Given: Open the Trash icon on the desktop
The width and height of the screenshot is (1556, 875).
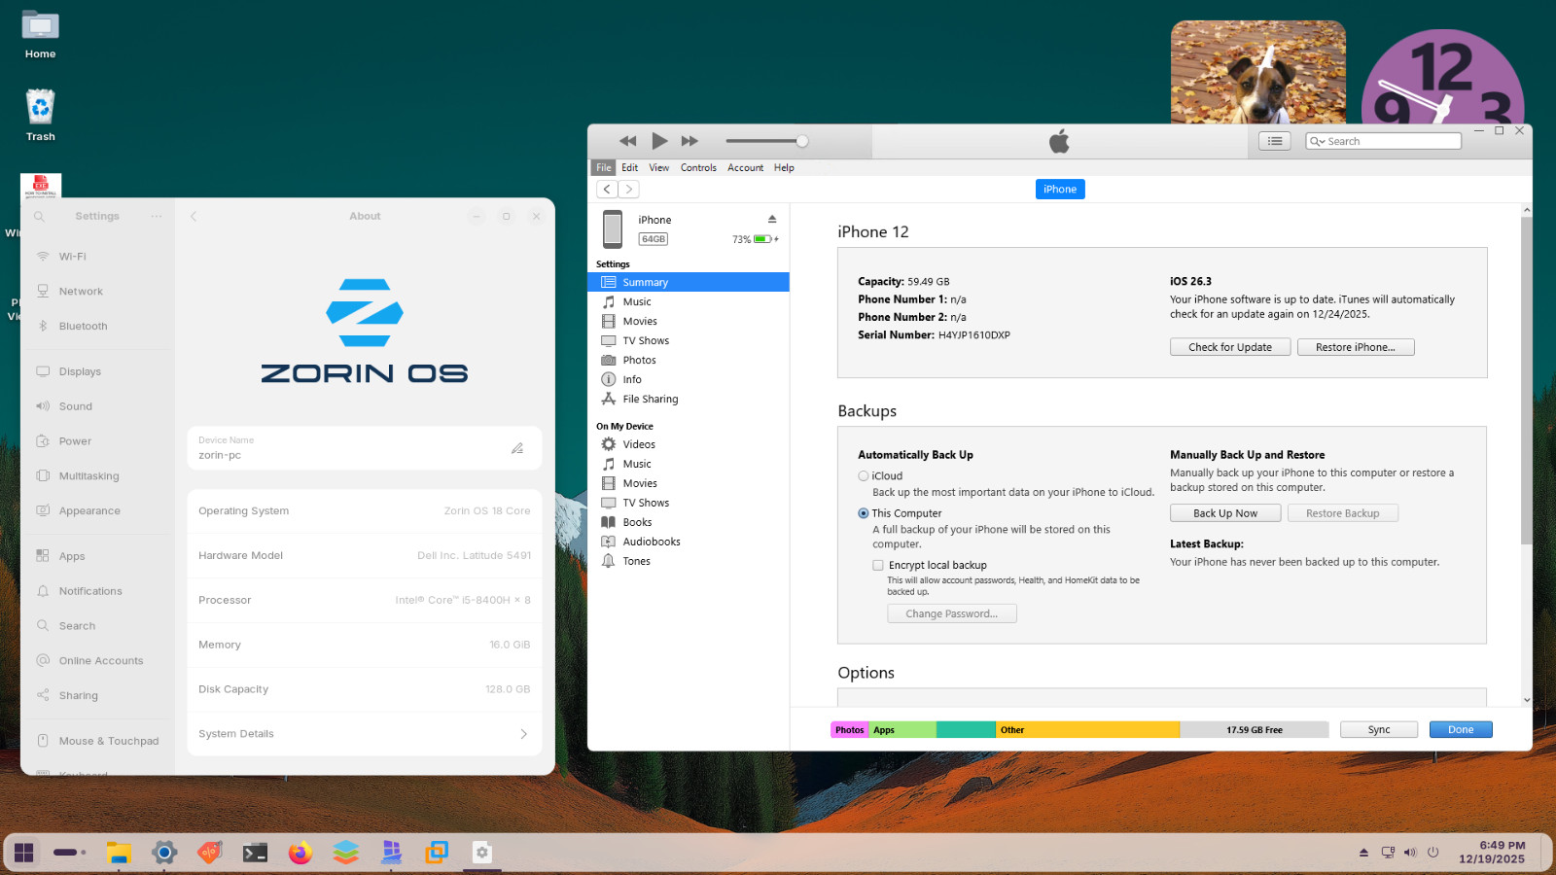Looking at the screenshot, I should click(40, 115).
